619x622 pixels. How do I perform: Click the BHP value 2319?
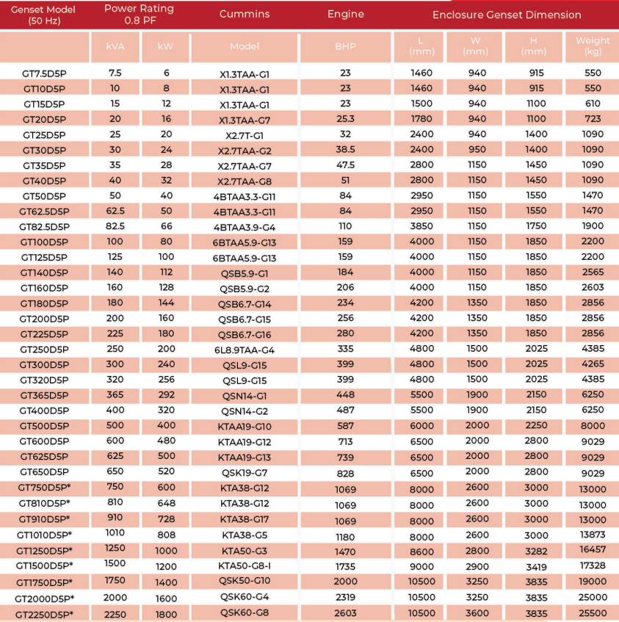click(345, 598)
